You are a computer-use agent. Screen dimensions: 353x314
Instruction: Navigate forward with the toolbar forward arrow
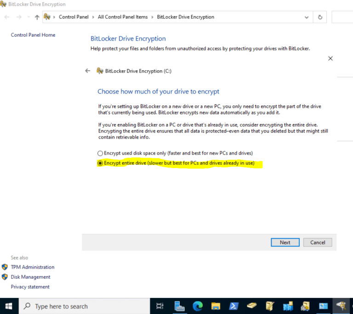click(x=19, y=17)
